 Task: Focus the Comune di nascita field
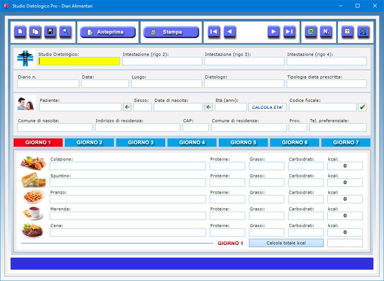click(55, 127)
